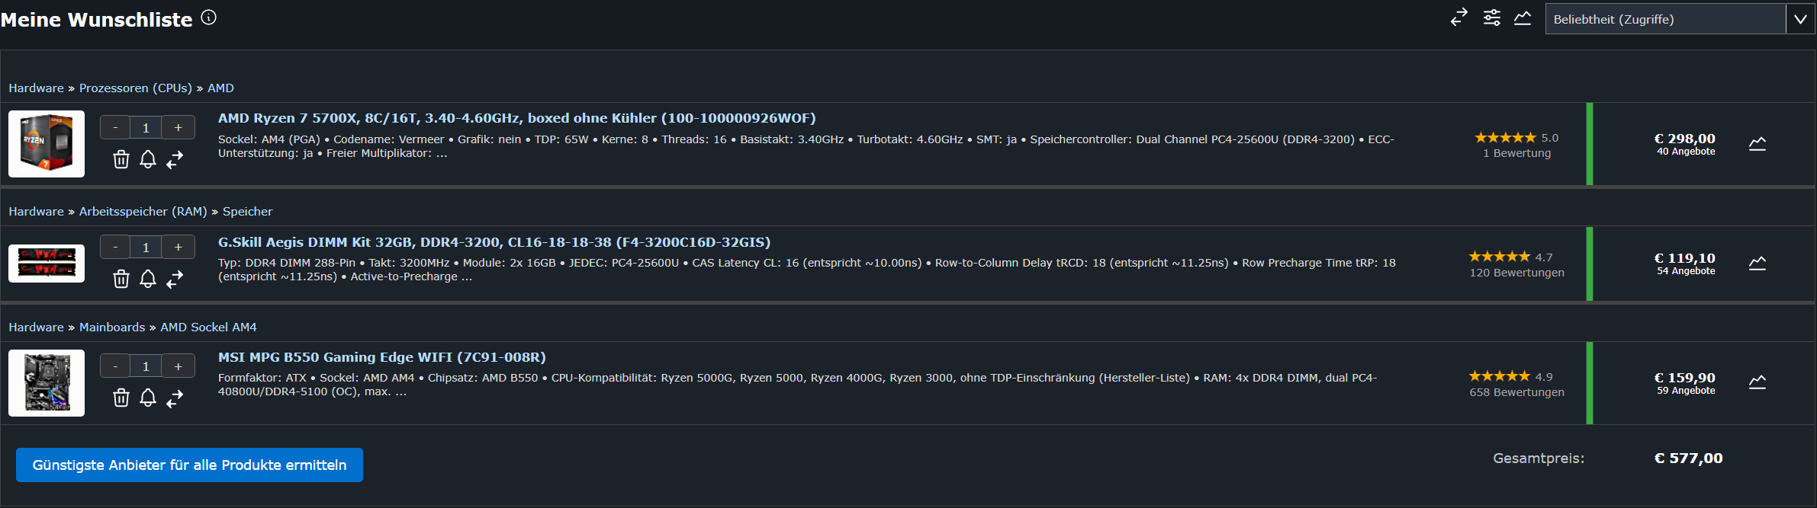Open the AMD Ryzen 7 5700X product thumbnail
The height and width of the screenshot is (508, 1817).
tap(47, 144)
